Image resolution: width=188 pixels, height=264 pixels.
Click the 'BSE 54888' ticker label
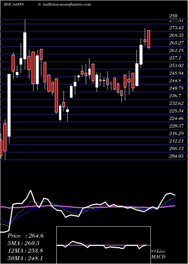tap(14, 5)
